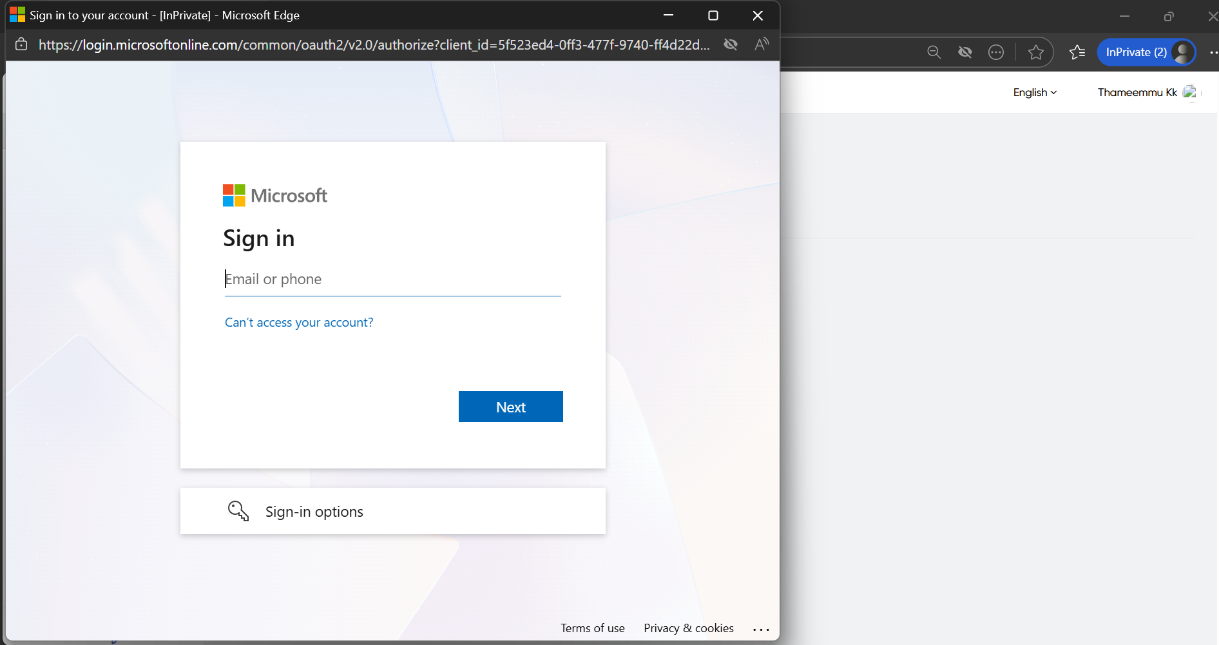
Task: Click tracking prevention icon in sign-in popup
Action: pos(731,44)
